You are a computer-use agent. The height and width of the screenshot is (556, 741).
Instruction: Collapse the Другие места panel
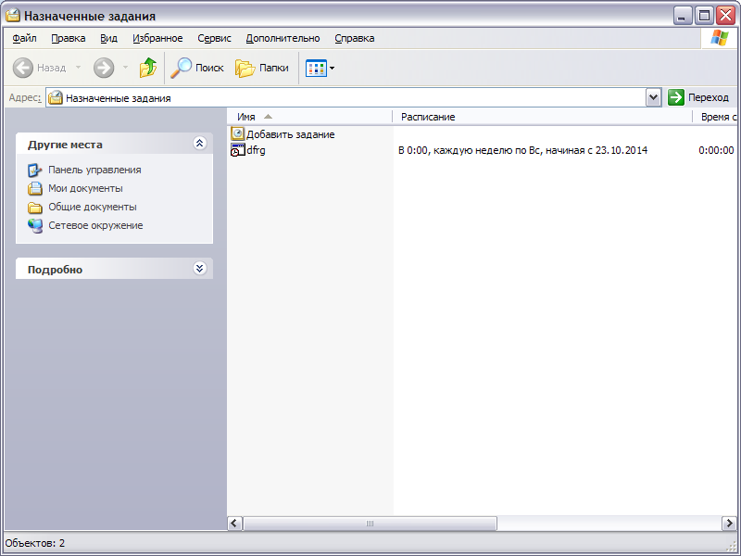point(199,144)
